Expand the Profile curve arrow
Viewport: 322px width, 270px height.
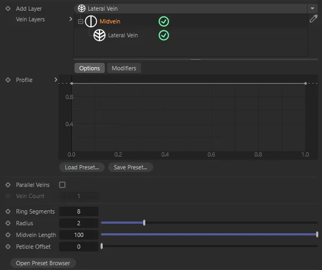[x=56, y=80]
